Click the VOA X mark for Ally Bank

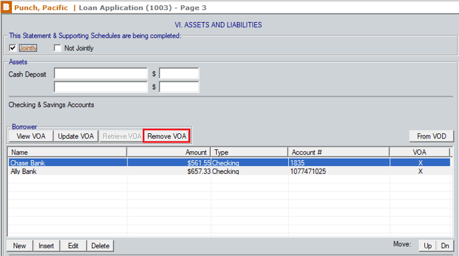click(420, 171)
